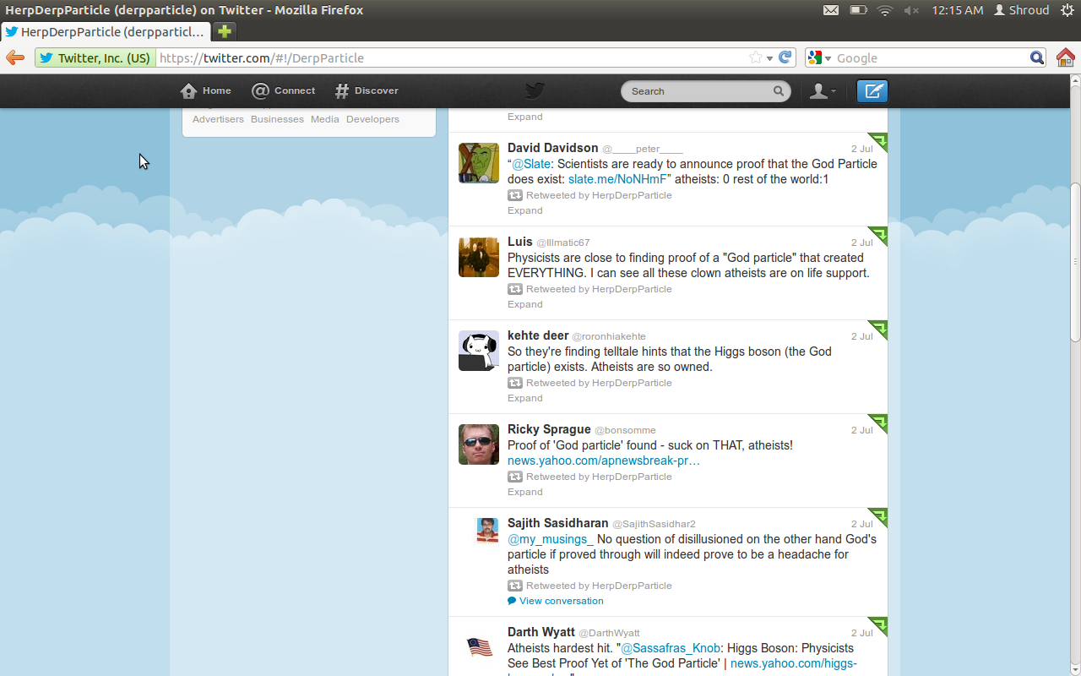Open Ricky Sprague's profile photo

coord(479,444)
